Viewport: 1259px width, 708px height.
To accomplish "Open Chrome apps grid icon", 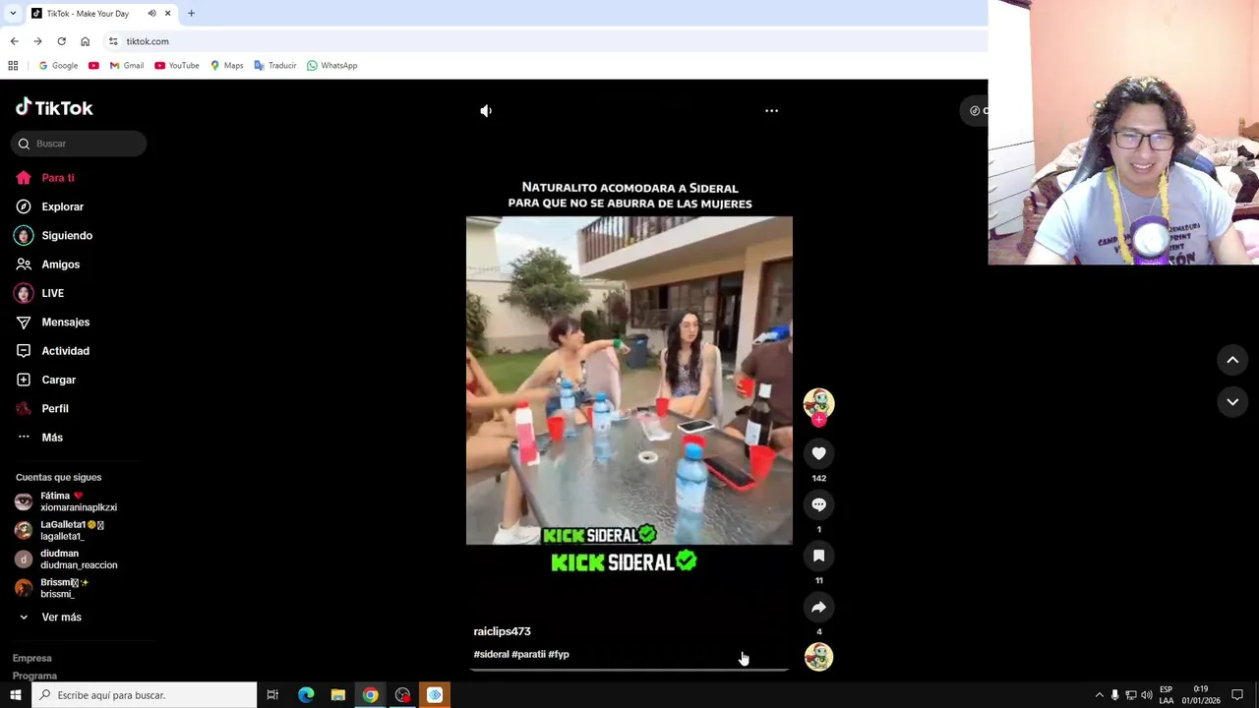I will (13, 66).
